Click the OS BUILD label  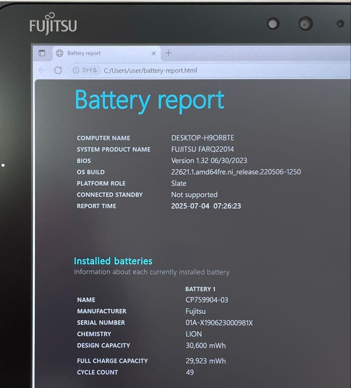pos(91,172)
